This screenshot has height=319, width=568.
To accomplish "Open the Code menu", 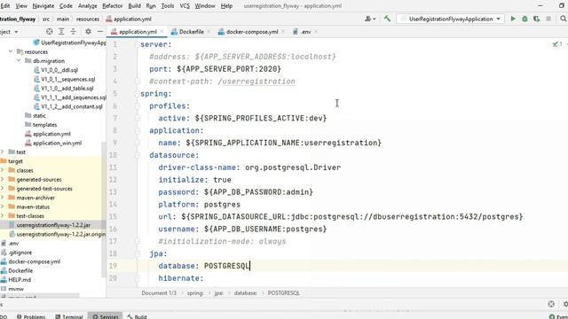I will (x=66, y=6).
